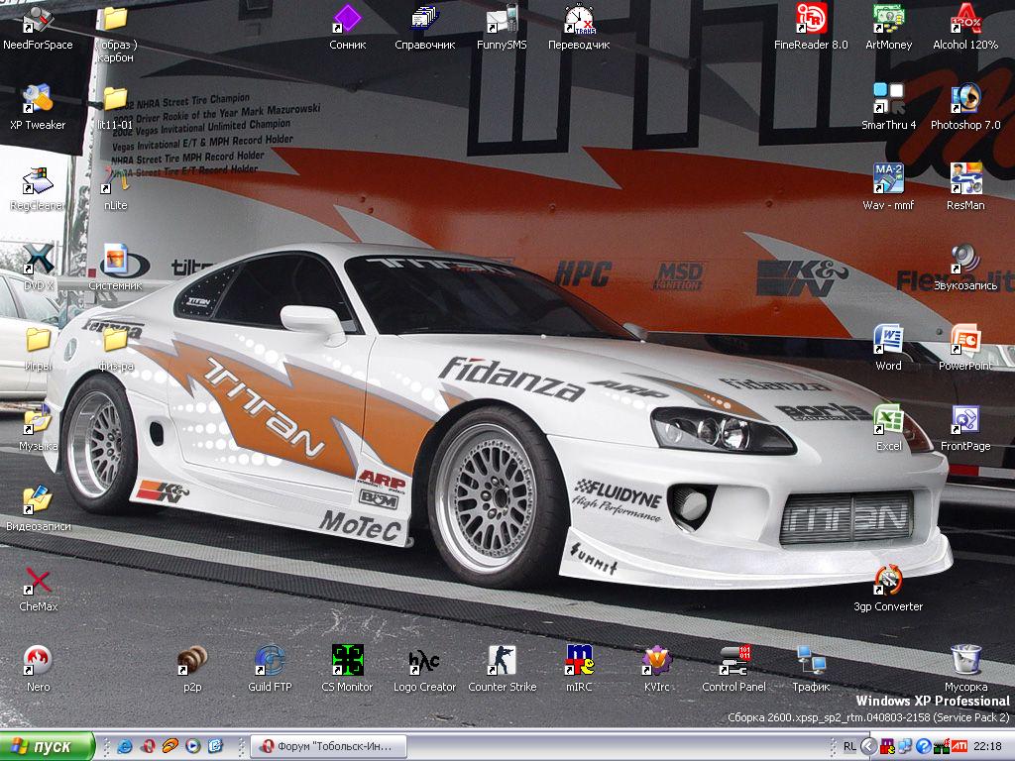
Task: Open the Мусорка recycle bin
Action: click(x=965, y=670)
